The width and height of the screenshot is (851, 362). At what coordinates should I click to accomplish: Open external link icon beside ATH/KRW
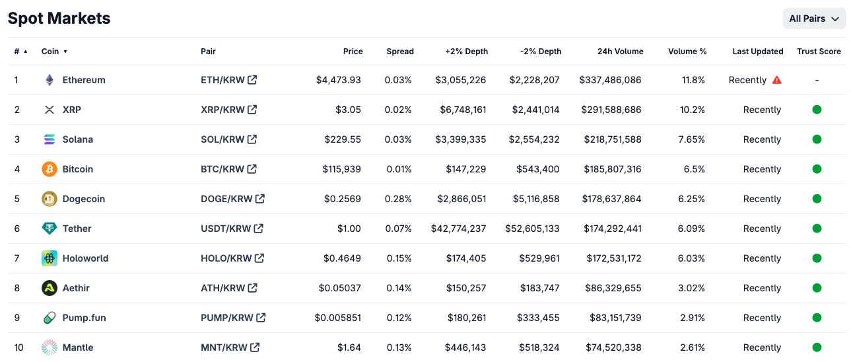pyautogui.click(x=253, y=288)
